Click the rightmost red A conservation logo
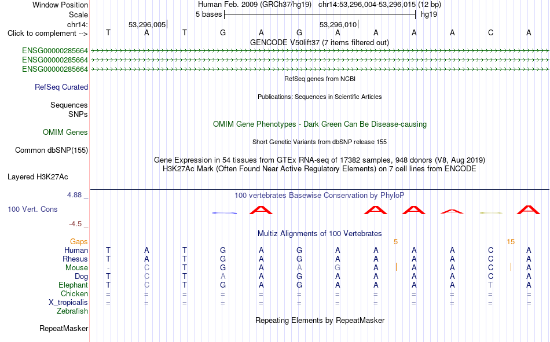The height and width of the screenshot is (342, 550). [x=529, y=210]
